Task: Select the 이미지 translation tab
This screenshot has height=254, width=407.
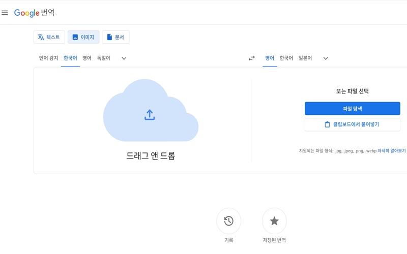Action: [83, 37]
